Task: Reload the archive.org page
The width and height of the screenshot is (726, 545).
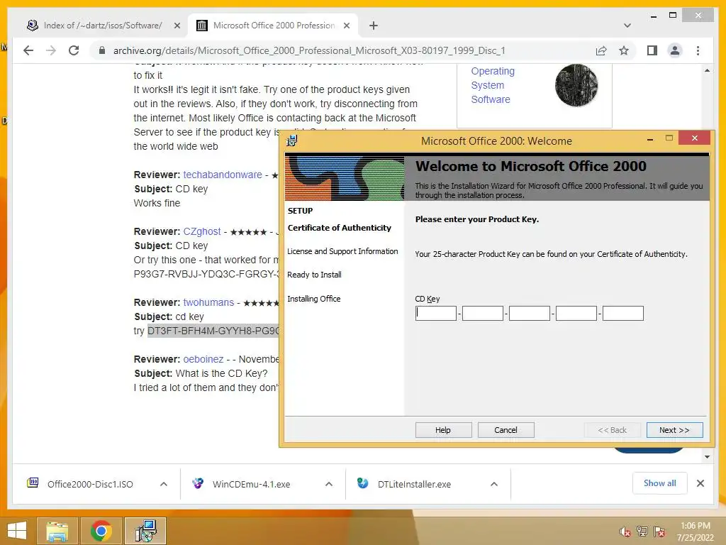Action: click(x=74, y=50)
